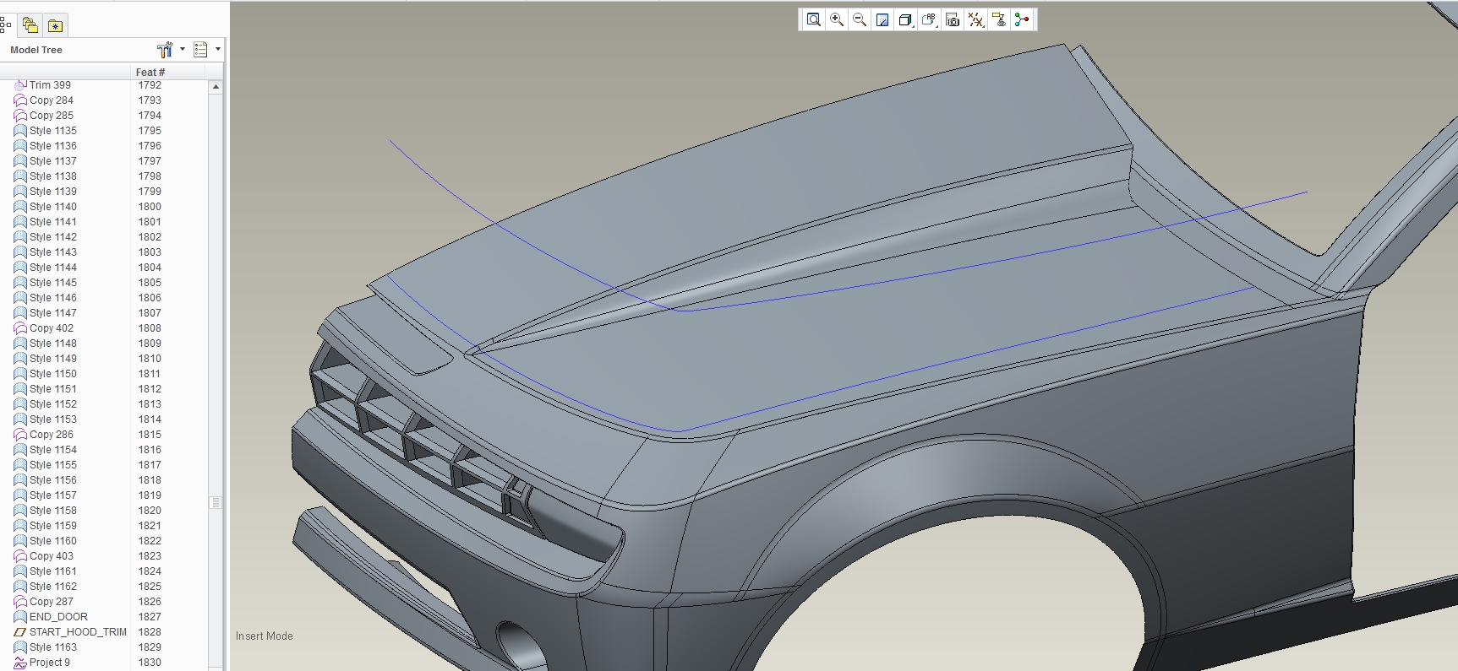Image resolution: width=1458 pixels, height=671 pixels.
Task: Click the Model Tree vertical scrollbar thumb
Action: [216, 502]
